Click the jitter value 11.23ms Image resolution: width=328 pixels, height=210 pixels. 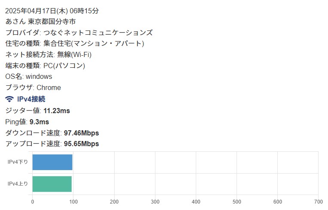pyautogui.click(x=57, y=111)
